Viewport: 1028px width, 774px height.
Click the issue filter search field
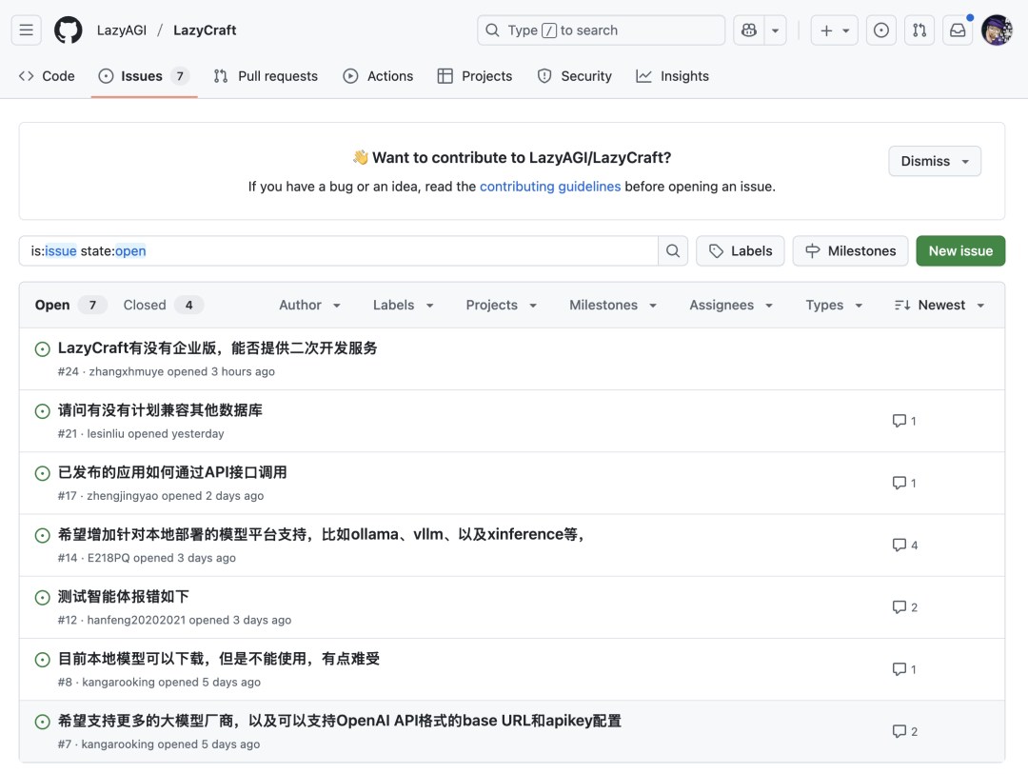pos(338,251)
